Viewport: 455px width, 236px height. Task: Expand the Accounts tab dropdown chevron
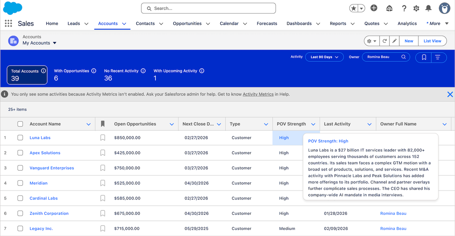click(x=124, y=23)
